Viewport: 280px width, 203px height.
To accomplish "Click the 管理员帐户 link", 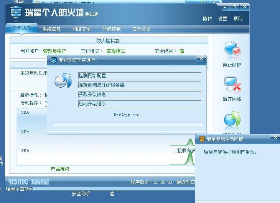I will (54, 51).
